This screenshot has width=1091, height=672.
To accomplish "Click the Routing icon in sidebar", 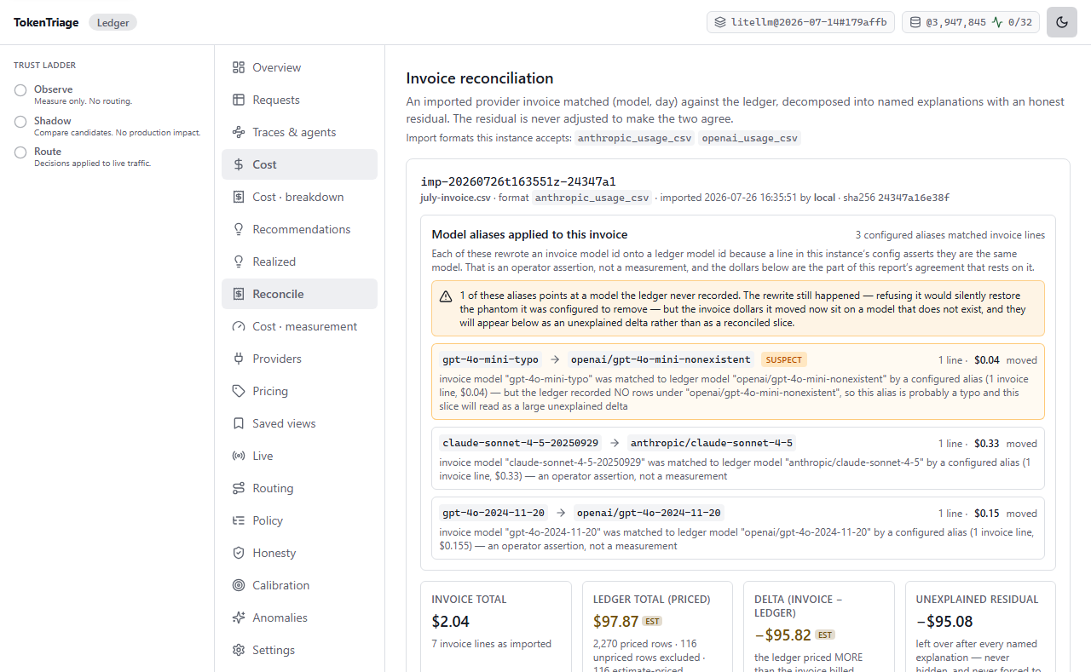I will tap(239, 488).
